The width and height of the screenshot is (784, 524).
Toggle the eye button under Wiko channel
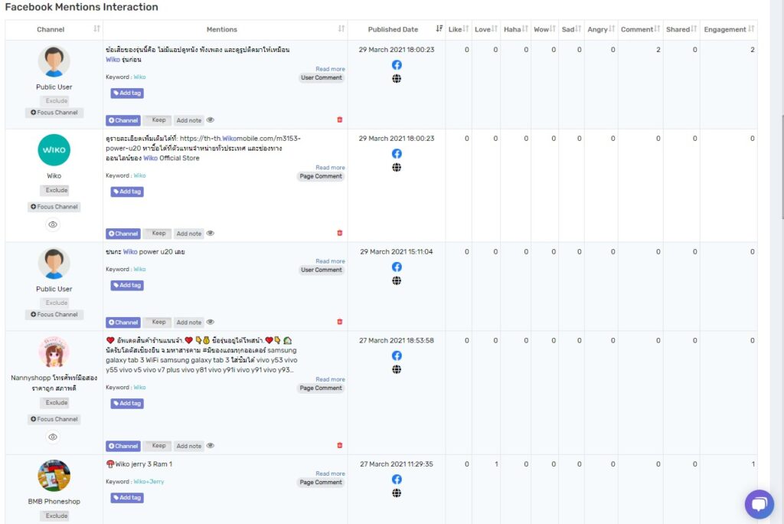click(x=53, y=224)
